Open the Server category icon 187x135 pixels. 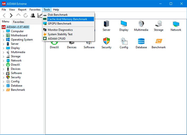click(x=106, y=24)
